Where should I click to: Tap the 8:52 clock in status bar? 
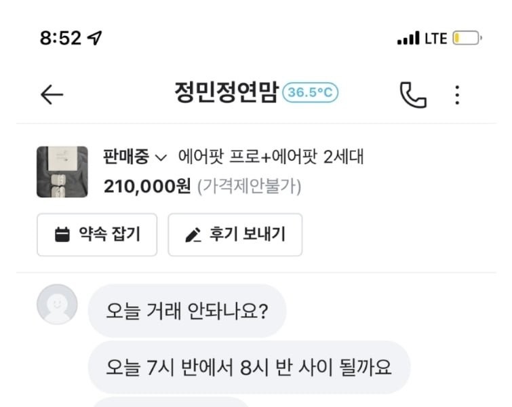(60, 39)
